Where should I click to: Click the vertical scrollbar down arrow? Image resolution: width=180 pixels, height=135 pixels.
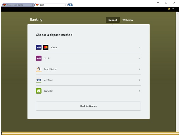pos(177,130)
